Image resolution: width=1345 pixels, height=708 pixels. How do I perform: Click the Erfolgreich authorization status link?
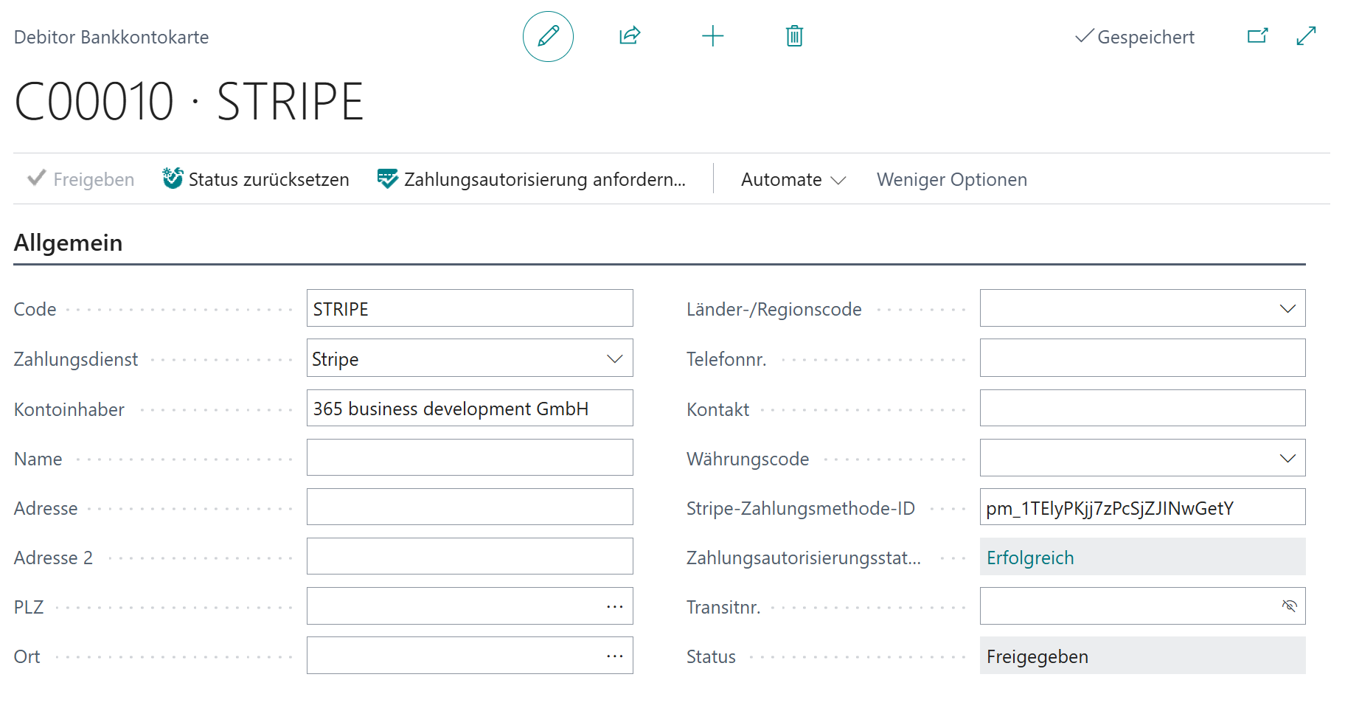1030,558
